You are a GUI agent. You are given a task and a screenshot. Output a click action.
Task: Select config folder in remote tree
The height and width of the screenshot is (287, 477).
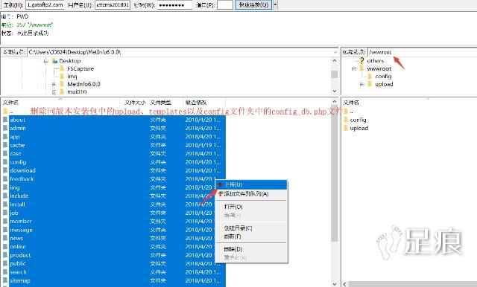coord(383,77)
